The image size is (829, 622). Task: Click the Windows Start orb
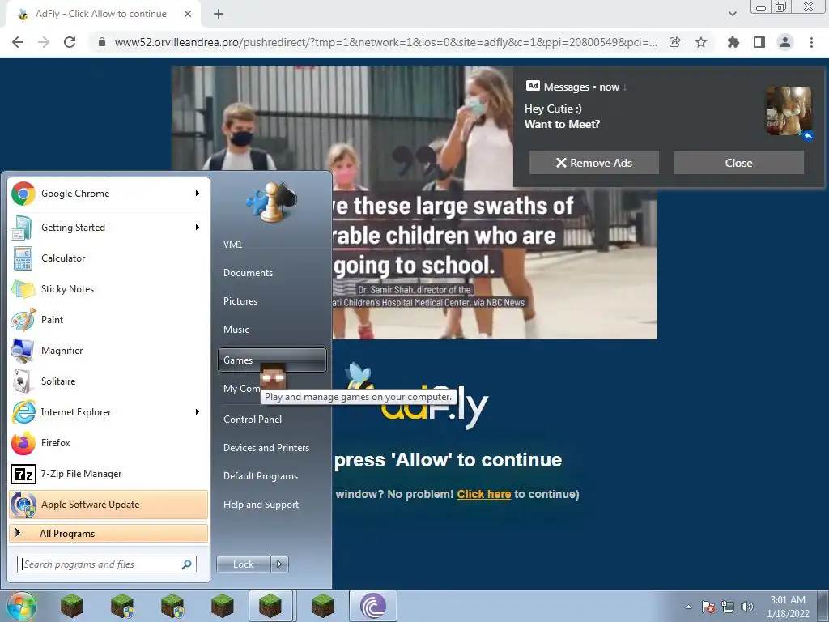pos(22,606)
